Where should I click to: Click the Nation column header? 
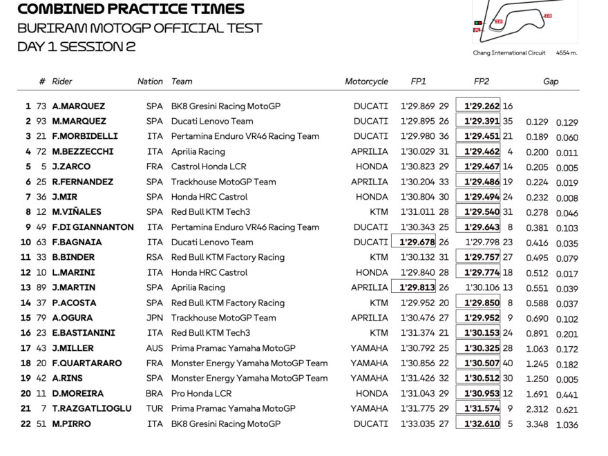tap(150, 82)
